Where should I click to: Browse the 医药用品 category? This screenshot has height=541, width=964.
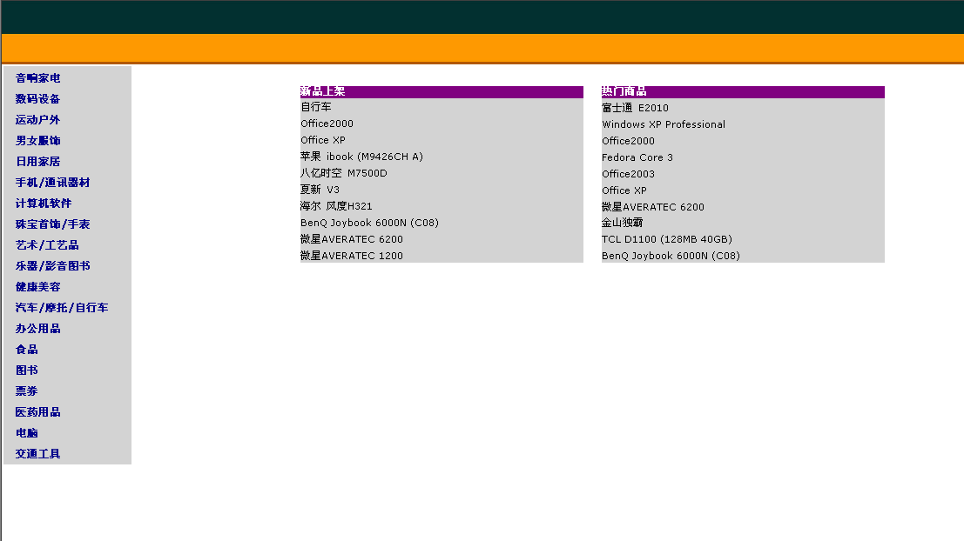pyautogui.click(x=38, y=412)
